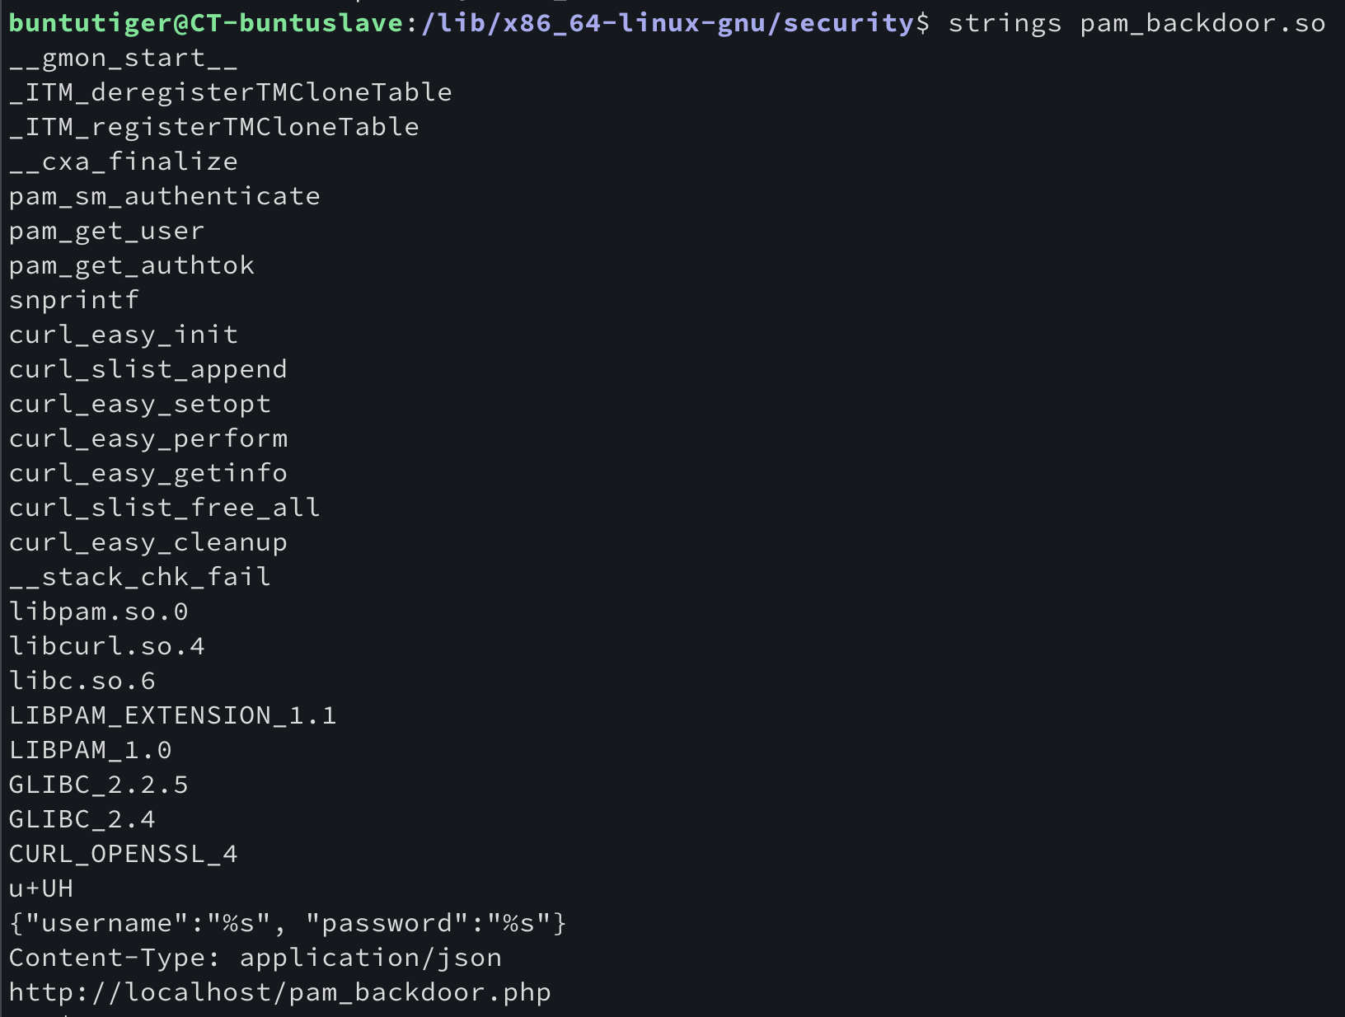This screenshot has width=1345, height=1017.
Task: Click the pam_backdoor.so filename in the command
Action: (x=1202, y=23)
